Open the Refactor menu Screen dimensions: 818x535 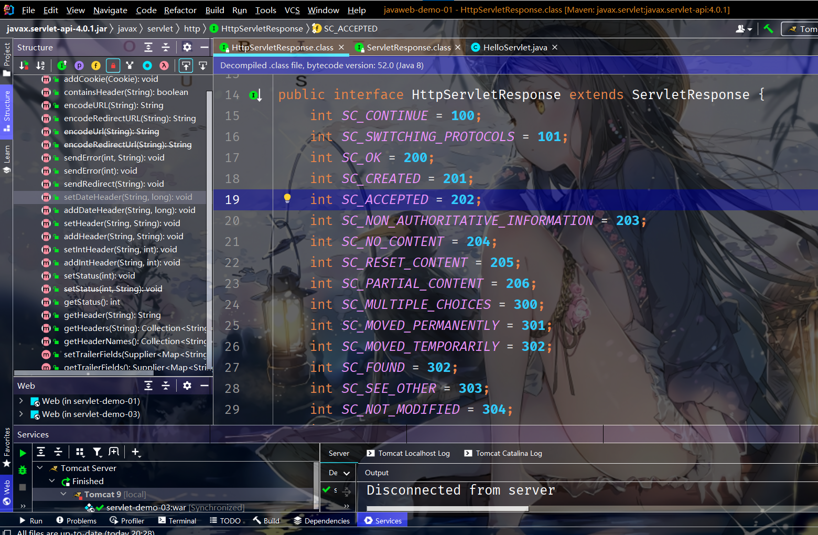pyautogui.click(x=180, y=10)
